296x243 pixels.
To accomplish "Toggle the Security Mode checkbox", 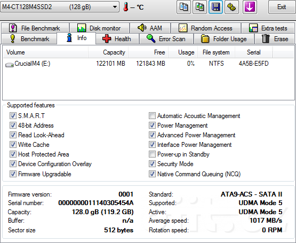I will (x=152, y=164).
